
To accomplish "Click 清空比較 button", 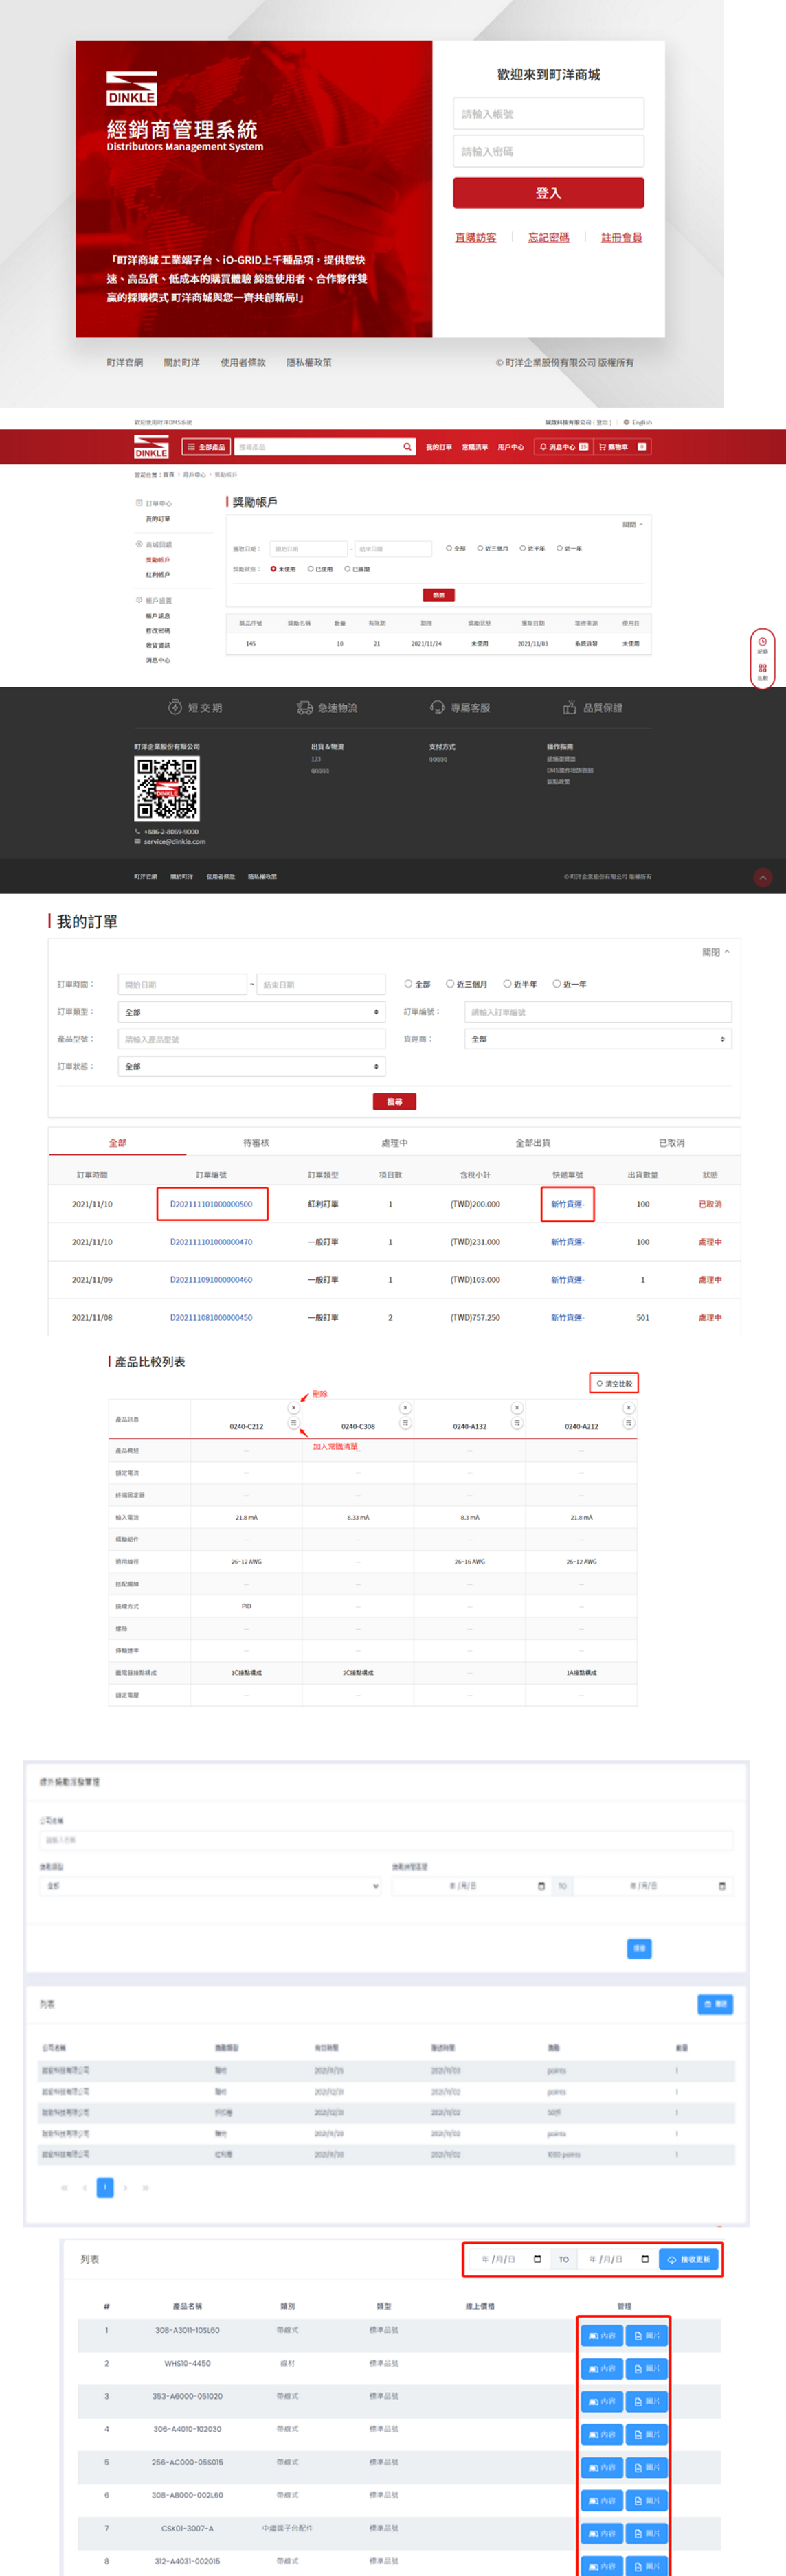I will tap(614, 1384).
